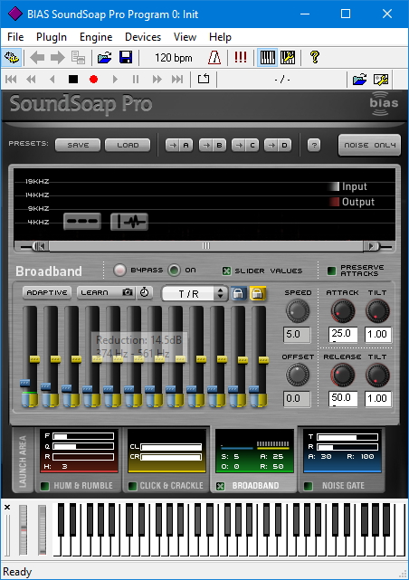The width and height of the screenshot is (409, 580).
Task: Toggle the blue padlock icon
Action: click(x=239, y=293)
